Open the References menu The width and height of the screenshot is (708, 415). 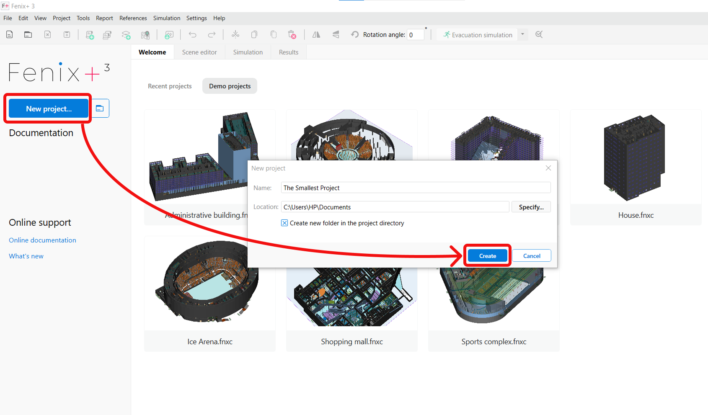(133, 18)
